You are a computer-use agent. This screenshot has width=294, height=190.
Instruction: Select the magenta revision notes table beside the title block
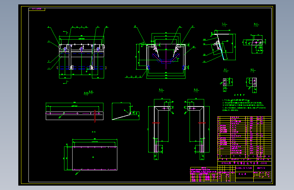(x=204, y=174)
